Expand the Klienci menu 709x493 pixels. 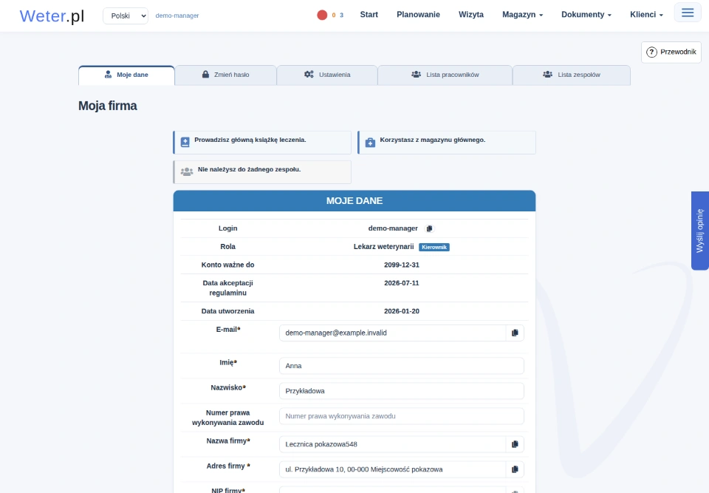click(646, 15)
